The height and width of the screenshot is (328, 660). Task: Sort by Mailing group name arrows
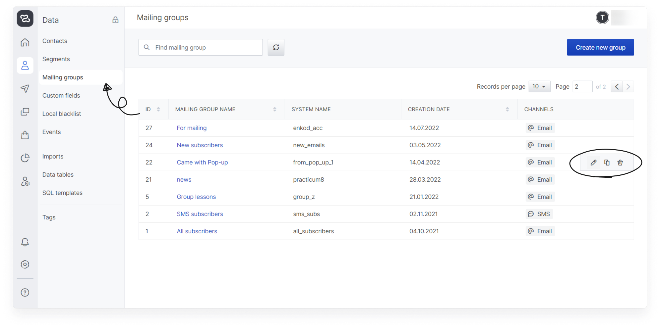(x=275, y=109)
